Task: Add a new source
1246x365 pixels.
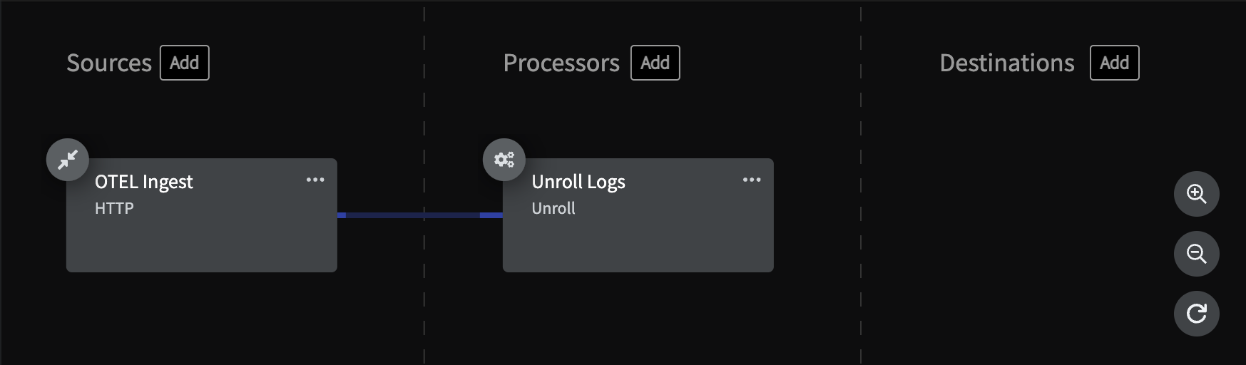Action: 185,63
